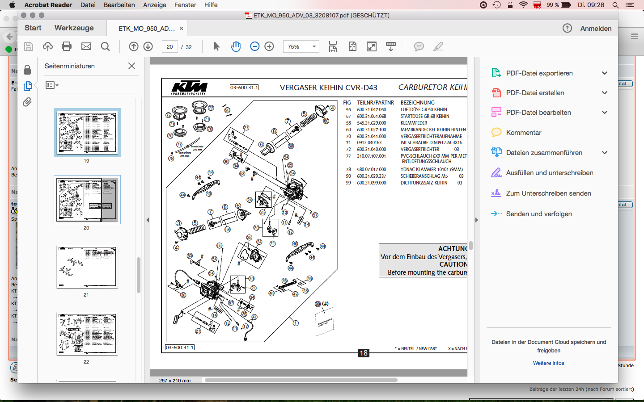Collapse the left navigation pane arrow
The height and width of the screenshot is (402, 644).
pos(148,220)
